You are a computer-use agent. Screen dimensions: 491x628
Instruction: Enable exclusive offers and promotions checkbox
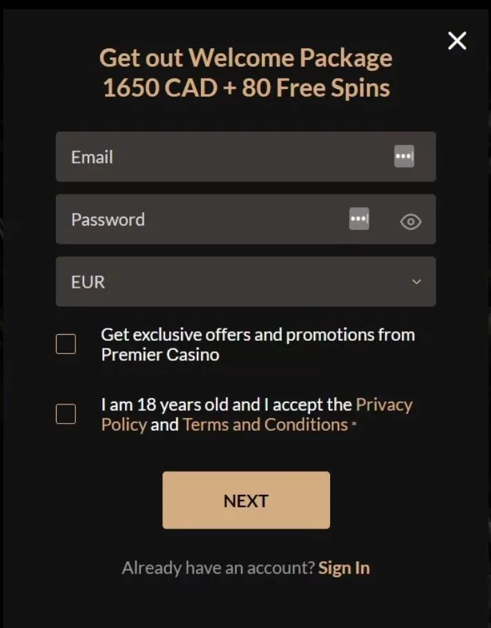click(x=66, y=344)
